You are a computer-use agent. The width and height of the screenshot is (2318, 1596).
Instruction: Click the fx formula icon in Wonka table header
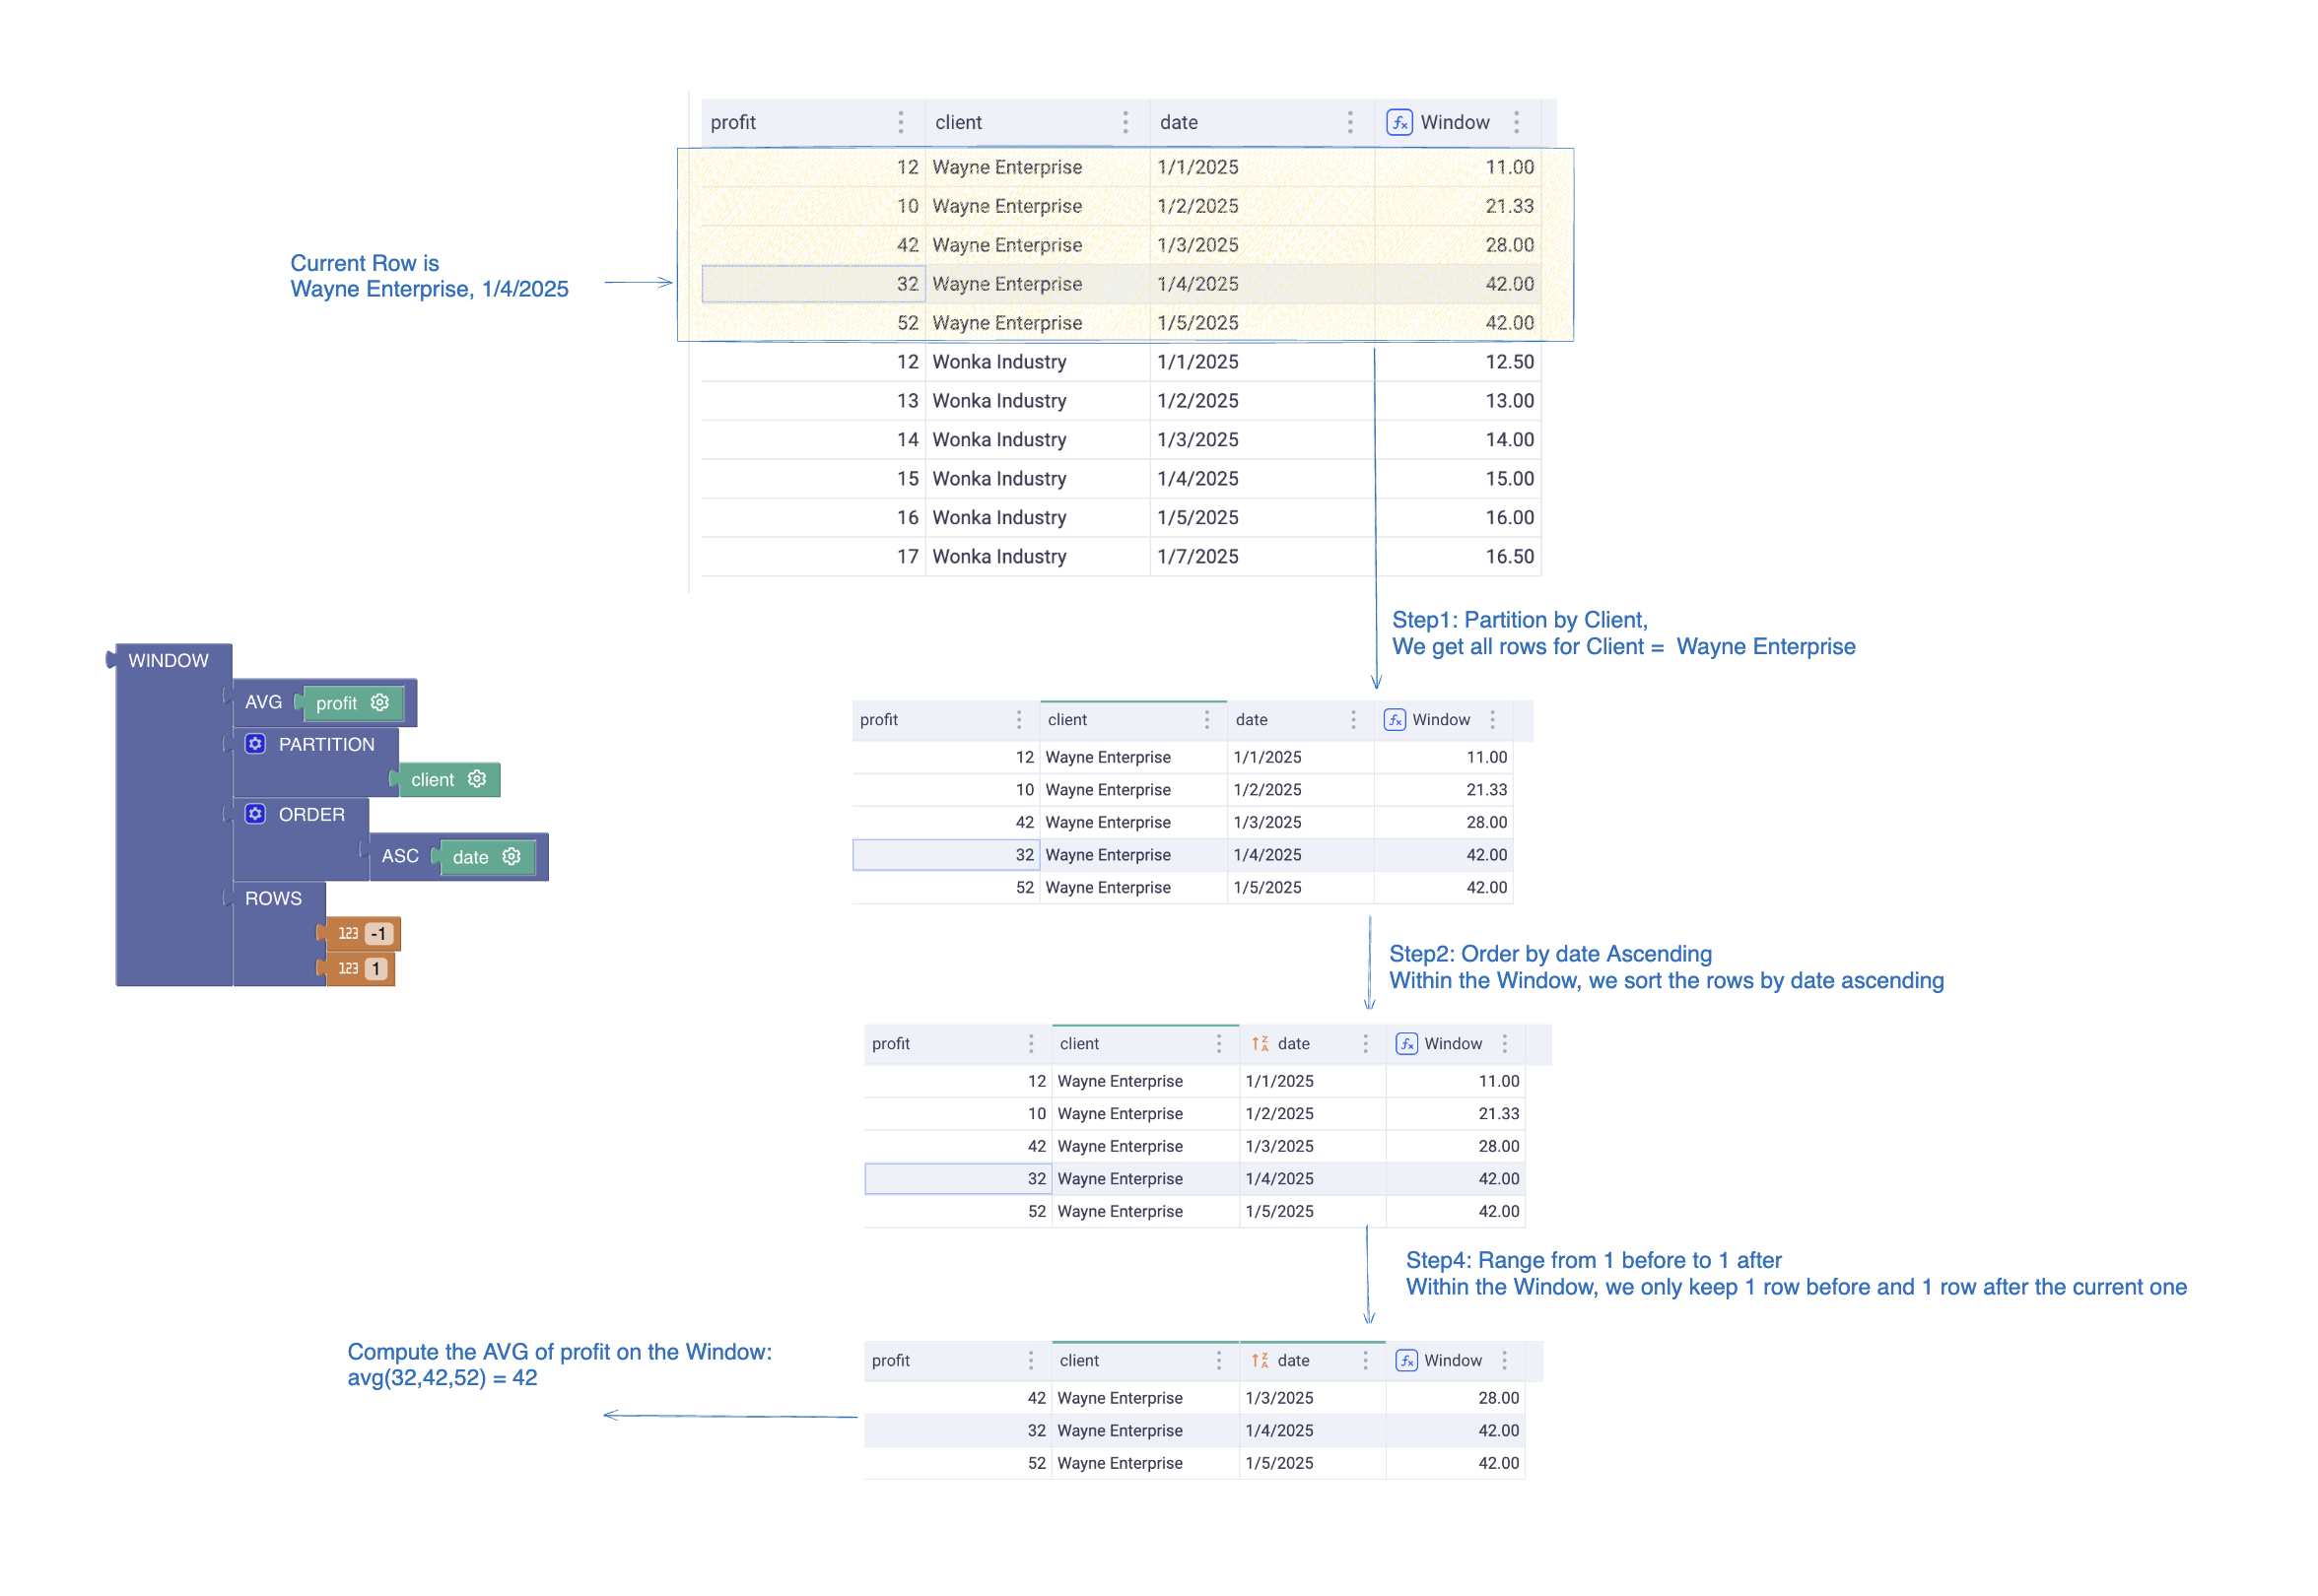click(1398, 122)
